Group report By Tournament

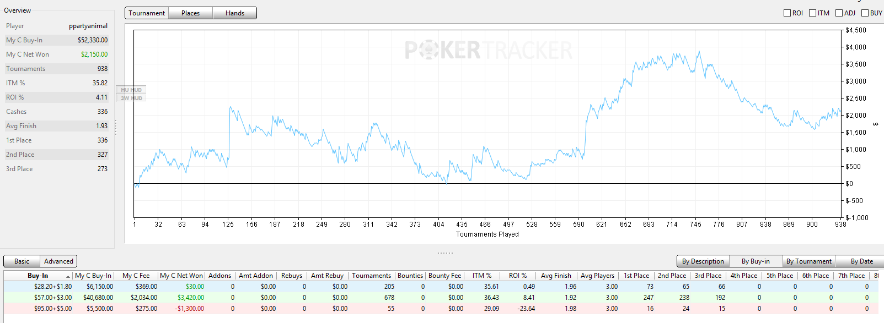(x=808, y=261)
